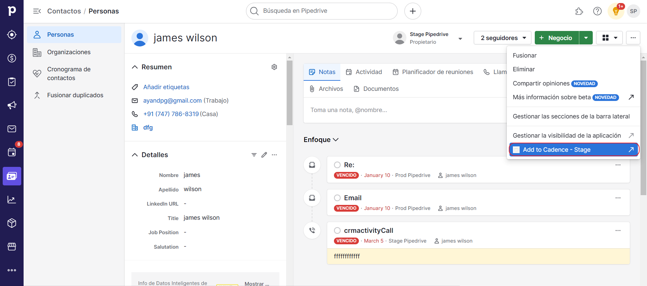Go to Cronograma de contactos
Viewport: 647px width, 286px height.
[x=74, y=74]
